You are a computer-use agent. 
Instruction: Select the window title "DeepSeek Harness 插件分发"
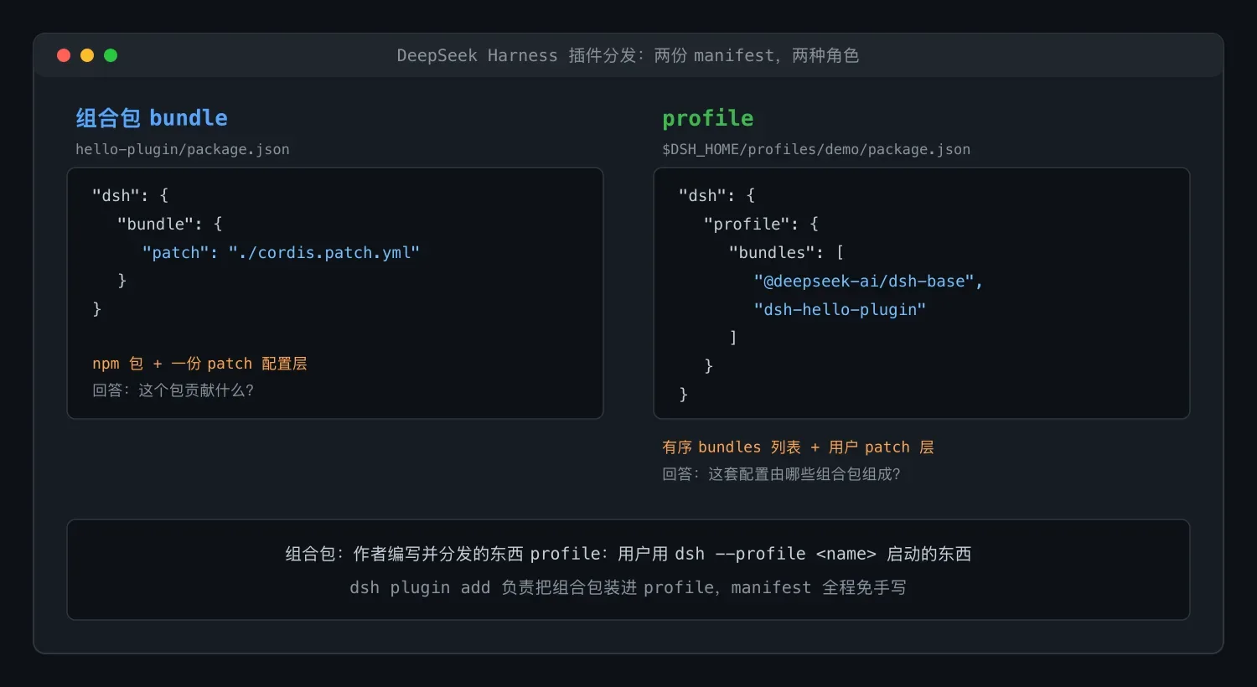pyautogui.click(x=515, y=55)
